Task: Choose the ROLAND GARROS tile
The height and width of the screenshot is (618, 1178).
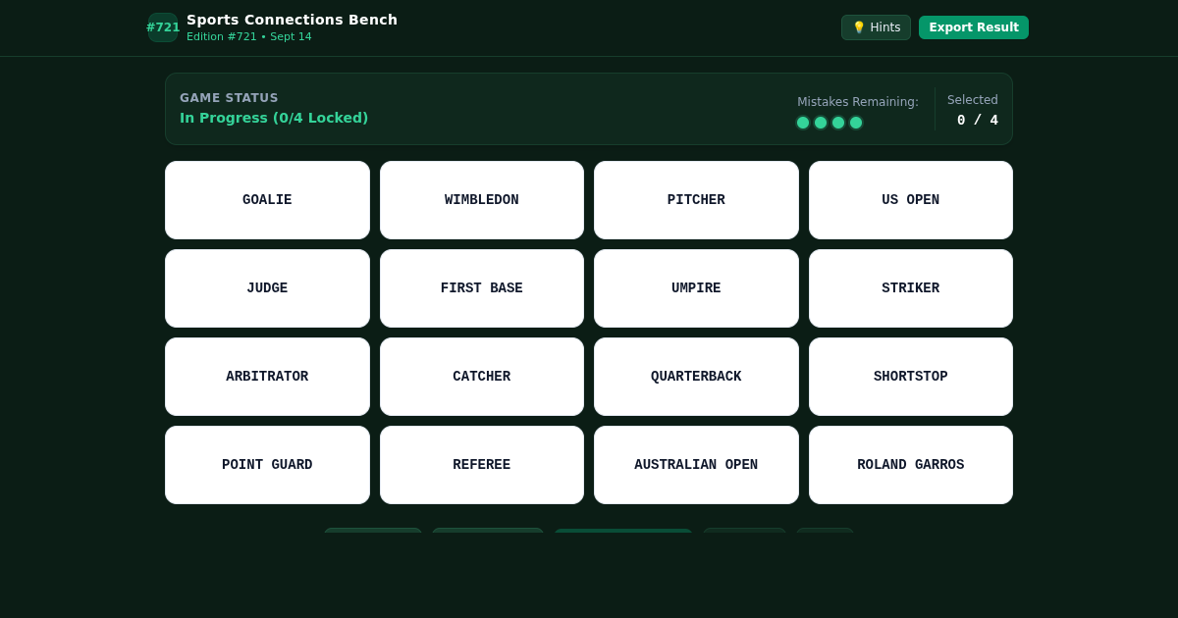Action: coord(911,465)
